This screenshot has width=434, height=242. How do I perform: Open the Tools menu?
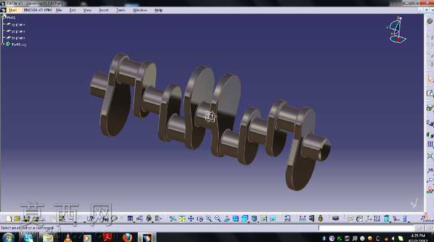120,11
